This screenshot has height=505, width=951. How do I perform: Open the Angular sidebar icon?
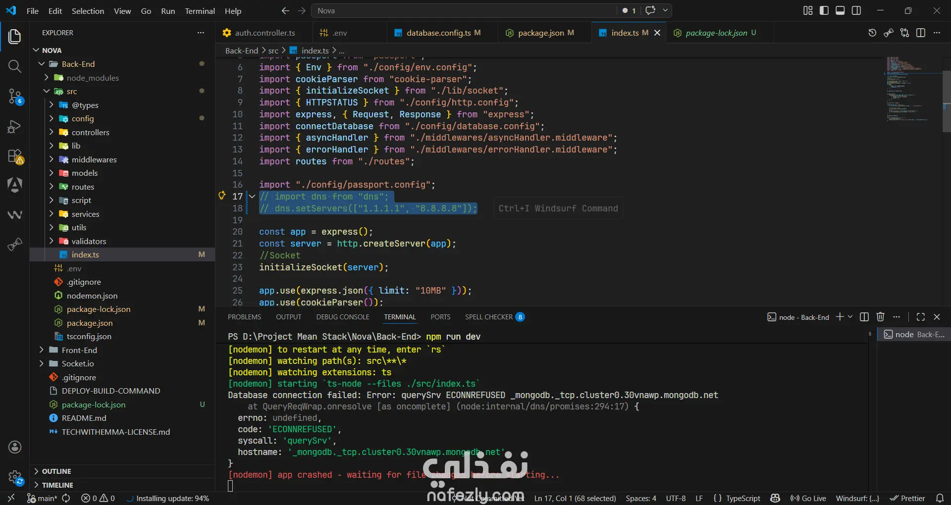pos(14,185)
